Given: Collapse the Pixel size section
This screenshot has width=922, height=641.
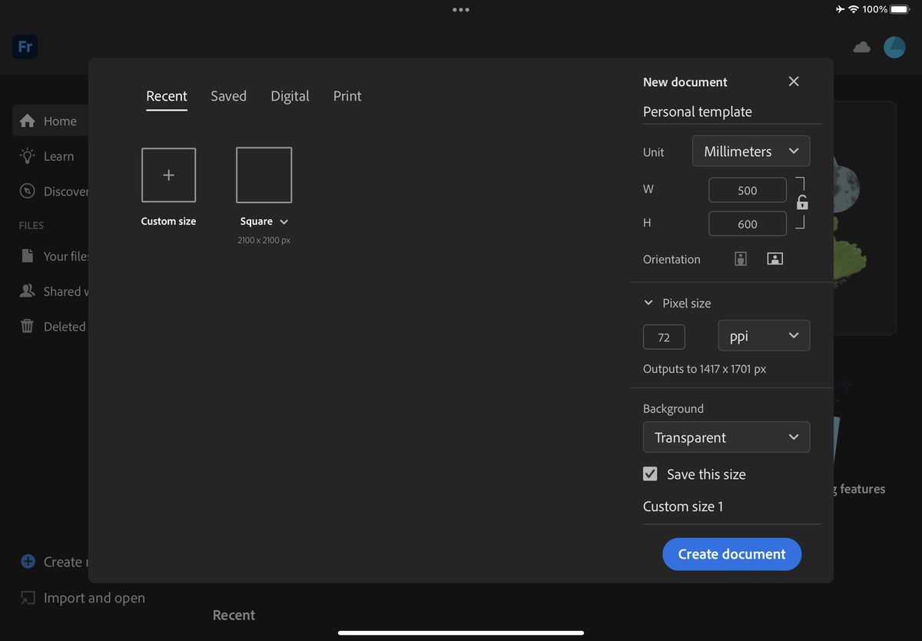Looking at the screenshot, I should [x=648, y=303].
